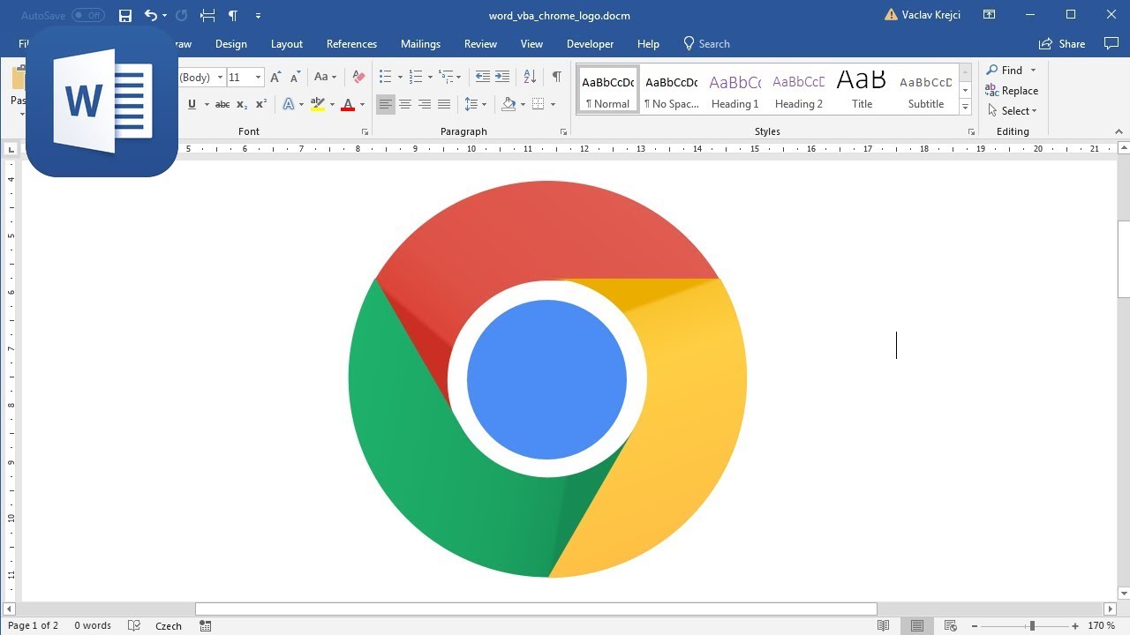1130x635 pixels.
Task: Toggle strikethrough formatting
Action: (x=222, y=104)
